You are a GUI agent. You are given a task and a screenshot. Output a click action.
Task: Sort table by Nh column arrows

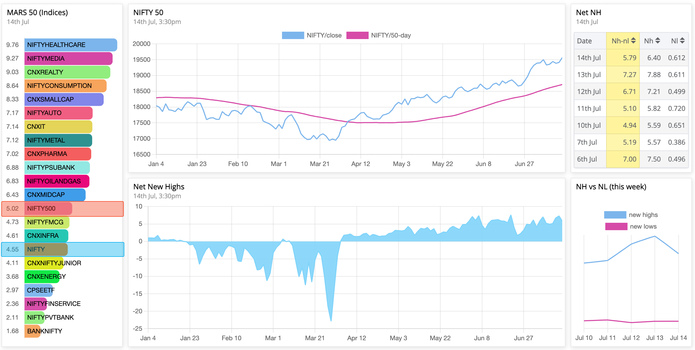pyautogui.click(x=658, y=41)
